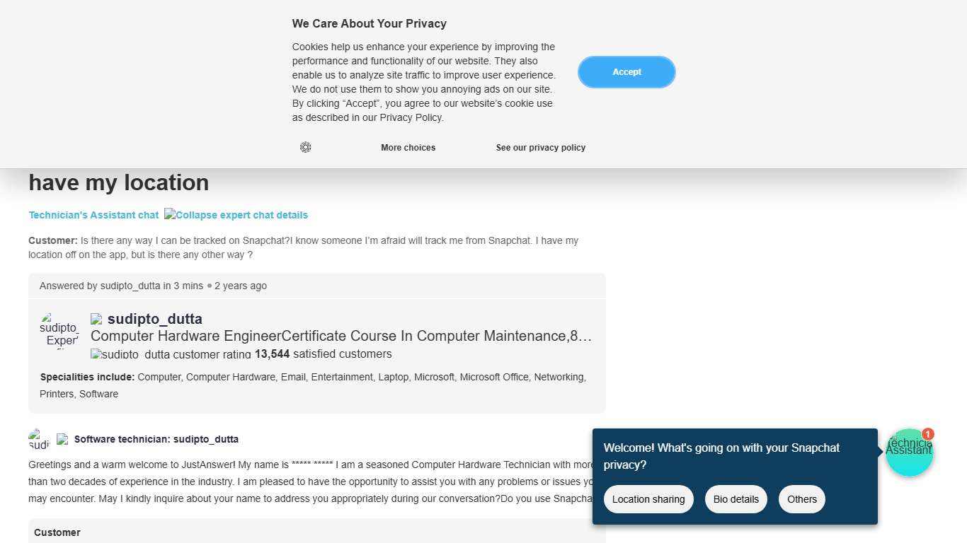This screenshot has width=967, height=543.
Task: Collapse expert chat details
Action: click(236, 215)
